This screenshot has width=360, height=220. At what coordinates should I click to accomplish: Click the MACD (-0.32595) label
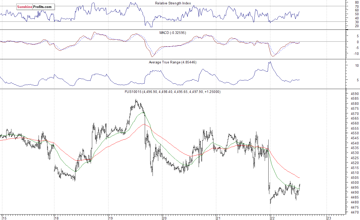(x=172, y=33)
